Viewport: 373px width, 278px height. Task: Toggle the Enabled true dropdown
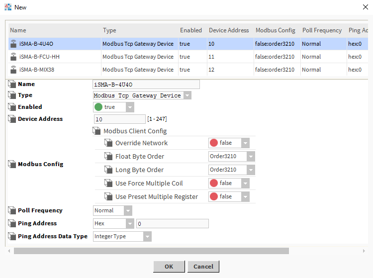click(x=114, y=107)
